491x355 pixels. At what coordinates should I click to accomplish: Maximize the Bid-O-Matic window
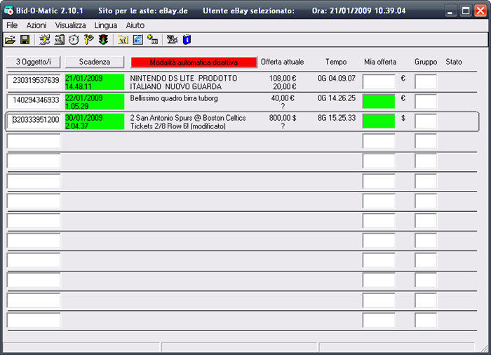[x=466, y=11]
